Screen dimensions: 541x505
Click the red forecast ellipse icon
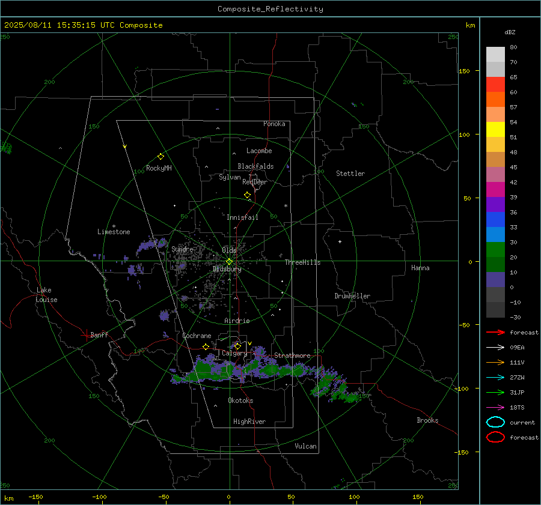495,437
